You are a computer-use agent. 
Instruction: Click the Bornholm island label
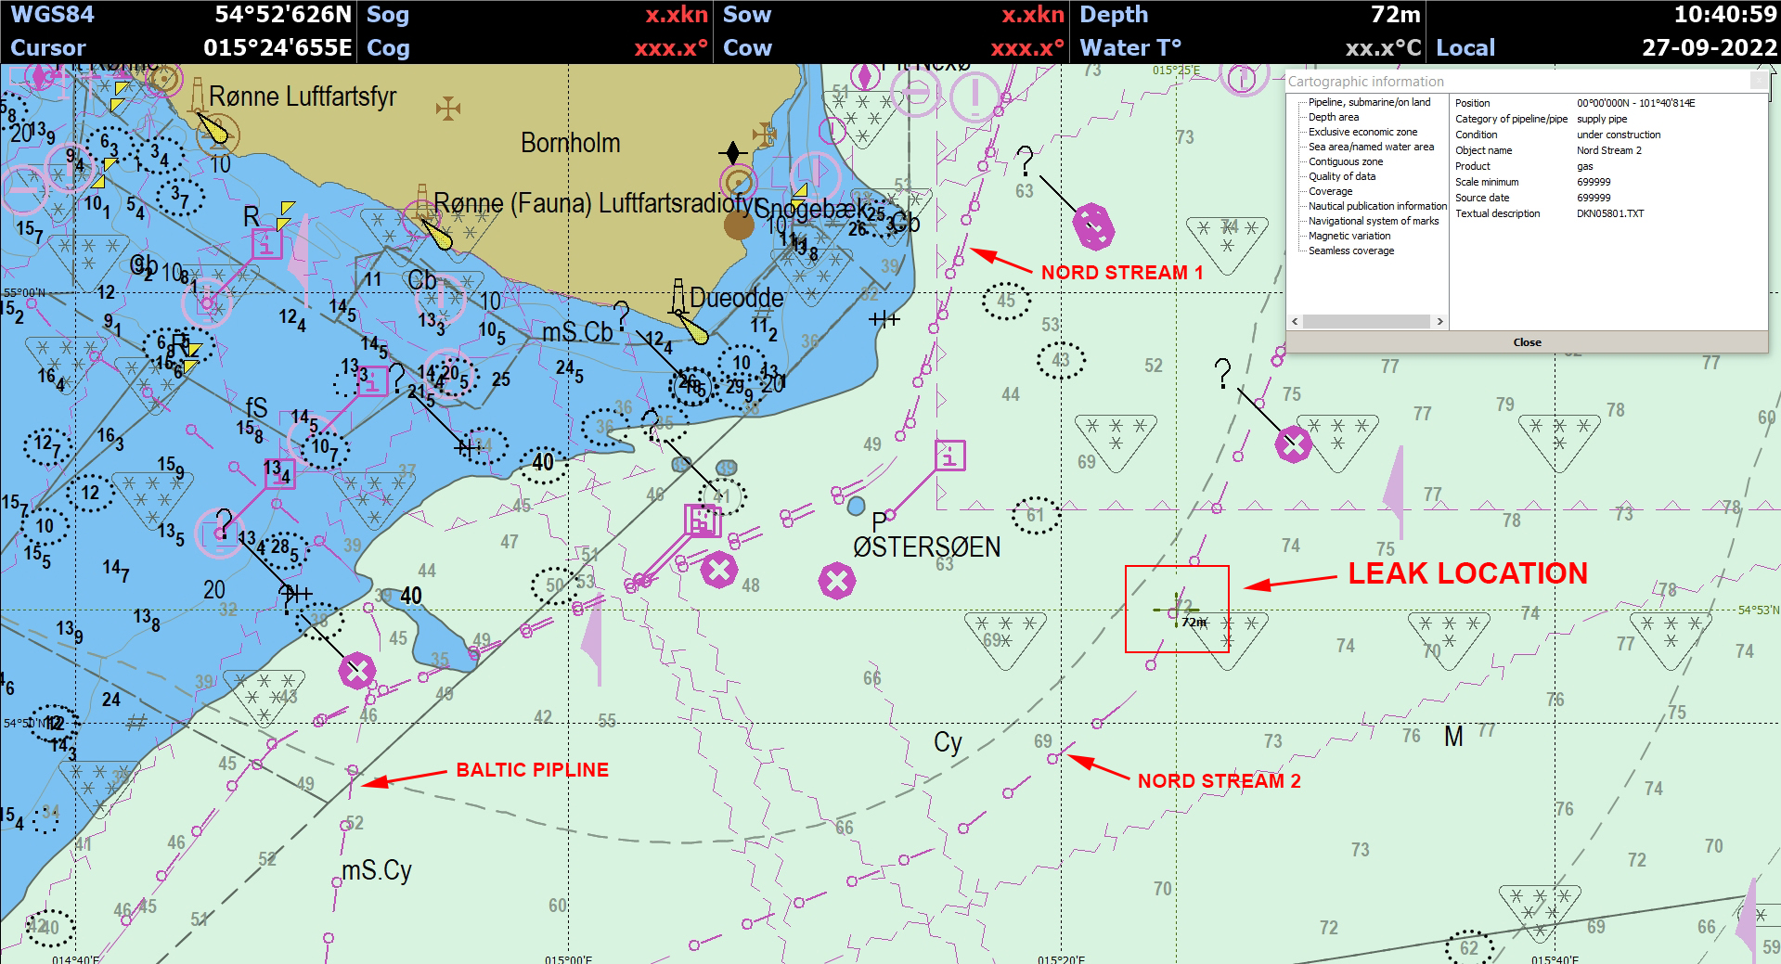[570, 143]
